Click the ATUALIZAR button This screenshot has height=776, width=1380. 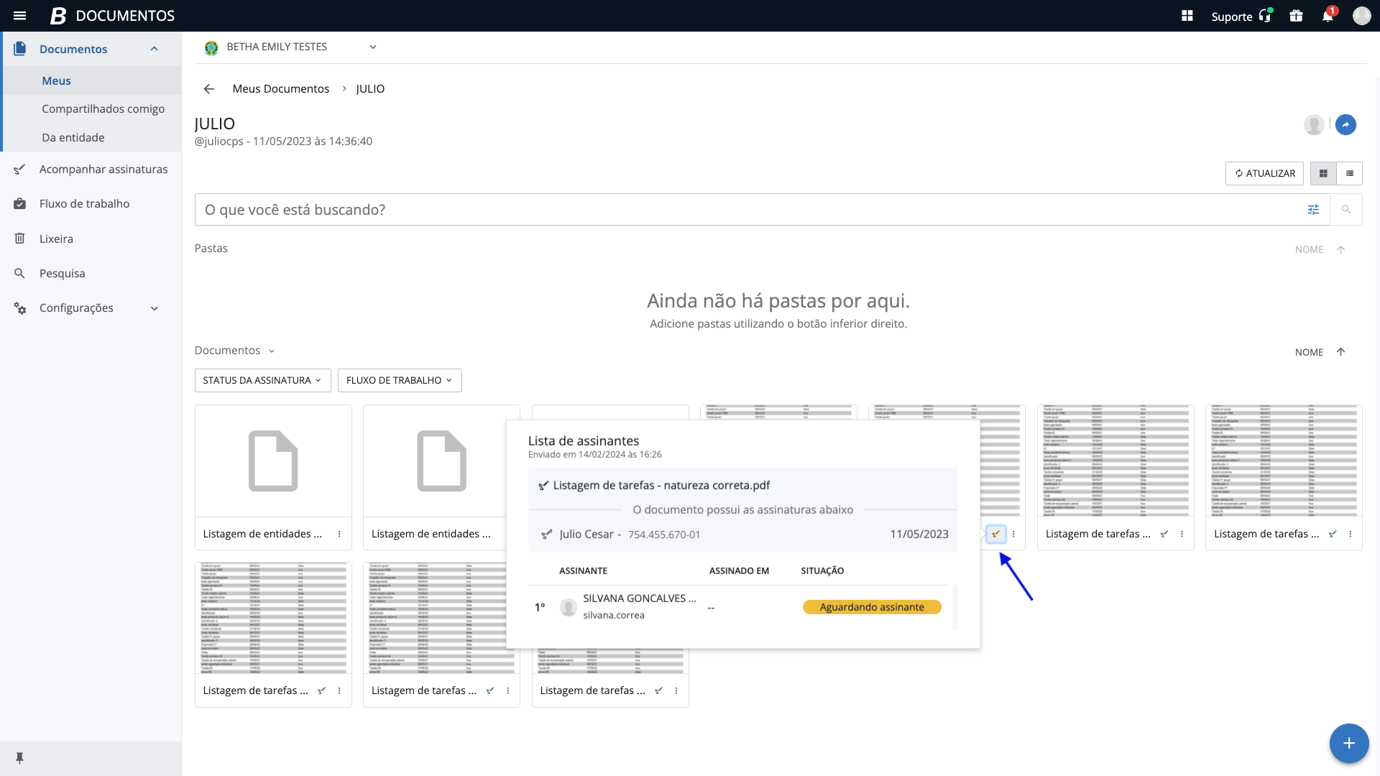(x=1264, y=173)
